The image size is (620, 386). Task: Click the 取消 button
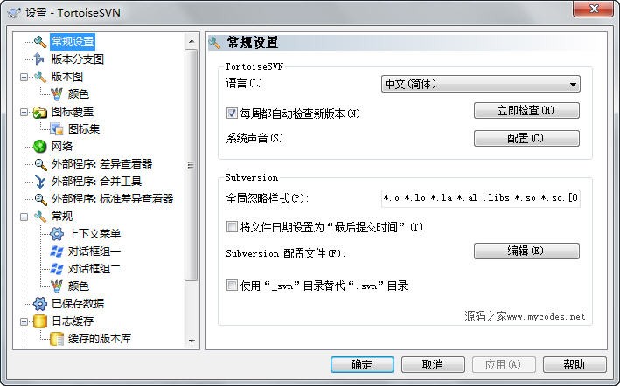pyautogui.click(x=433, y=364)
